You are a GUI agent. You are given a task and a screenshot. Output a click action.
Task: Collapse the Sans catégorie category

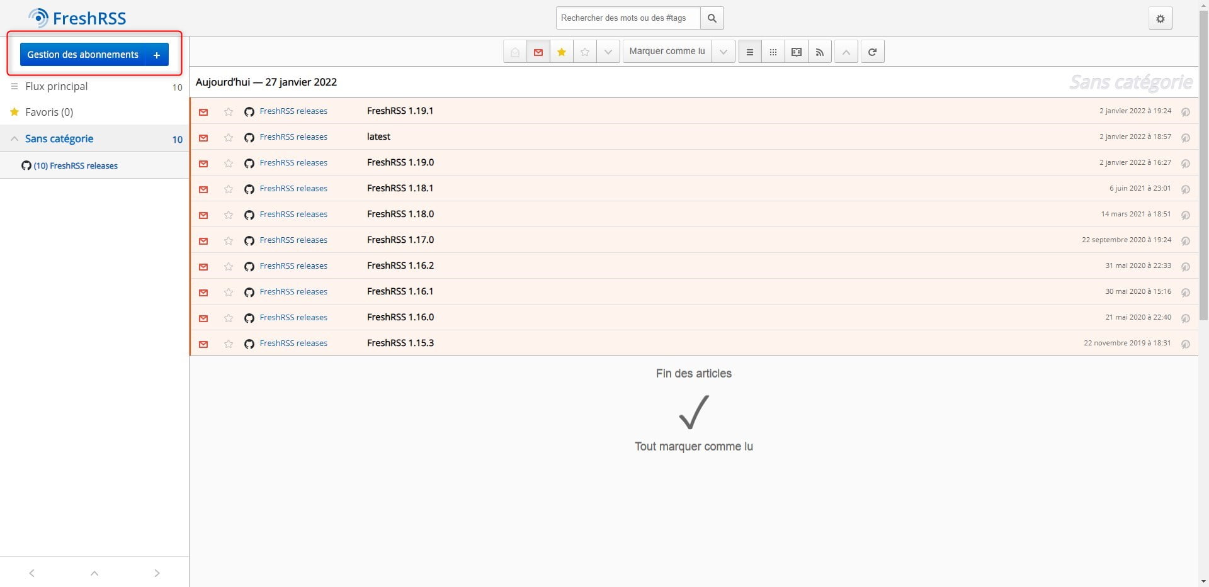(x=14, y=138)
